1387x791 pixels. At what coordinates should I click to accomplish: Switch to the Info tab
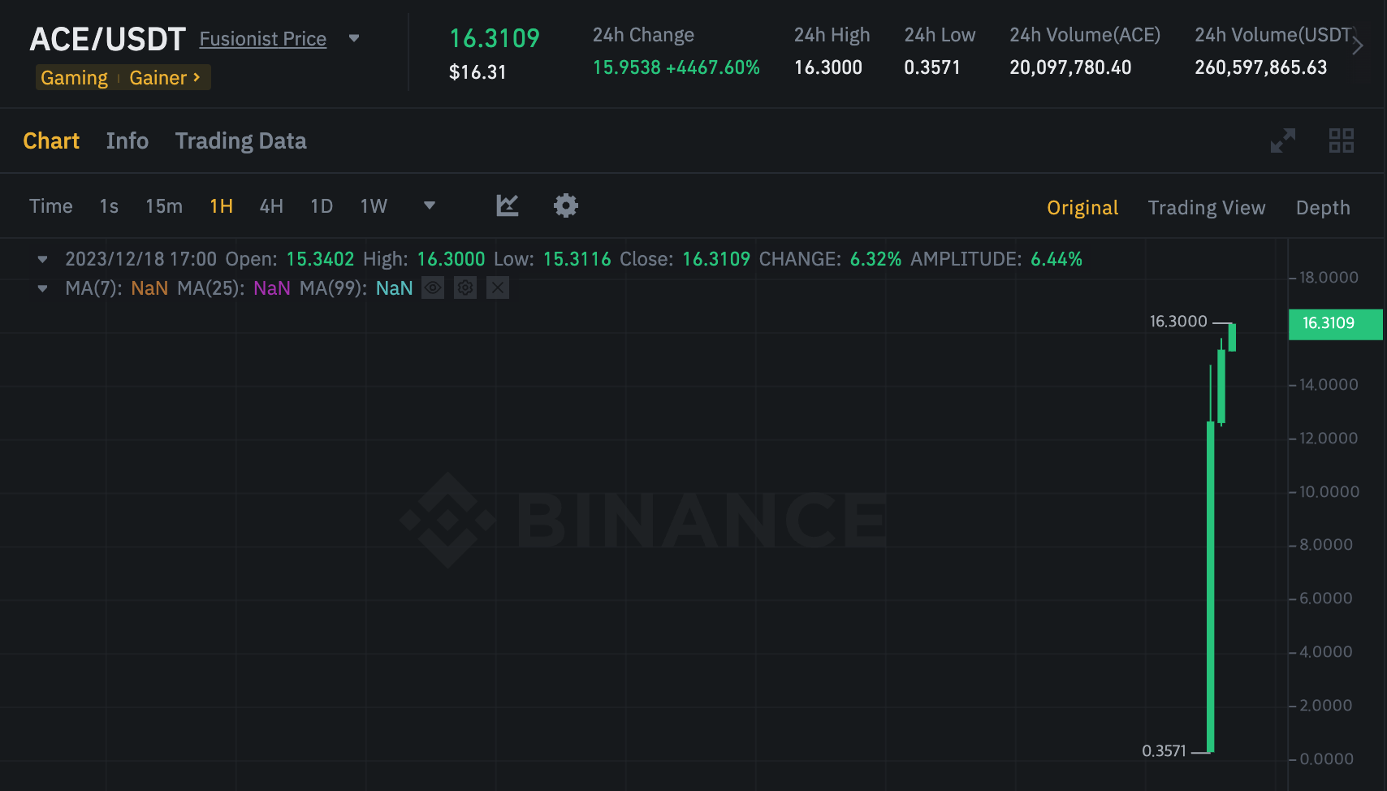coord(127,141)
